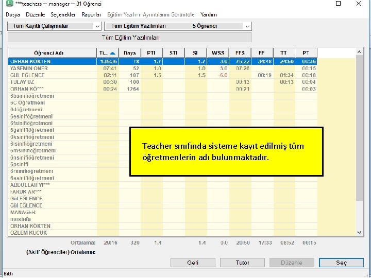Sort by TT column header
Viewport: 371px width, 278px height.
[x=284, y=53]
